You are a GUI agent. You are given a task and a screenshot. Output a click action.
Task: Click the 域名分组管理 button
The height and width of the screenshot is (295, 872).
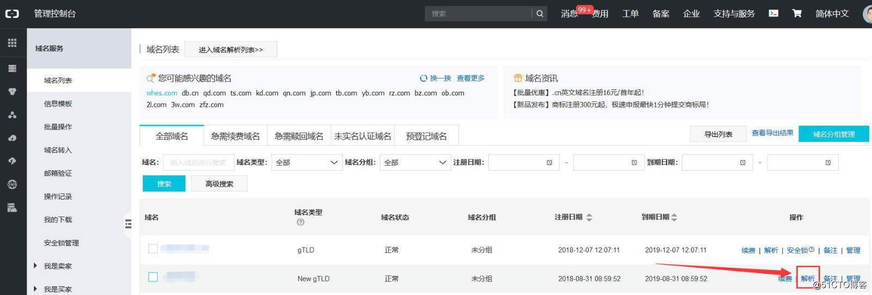pyautogui.click(x=834, y=134)
